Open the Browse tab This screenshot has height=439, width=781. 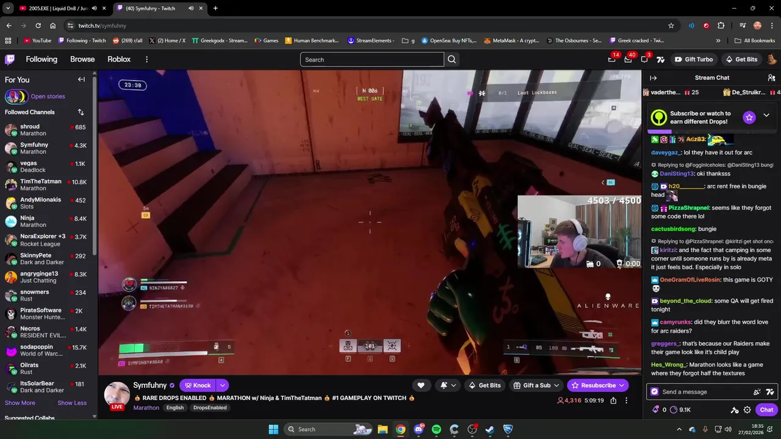(82, 59)
